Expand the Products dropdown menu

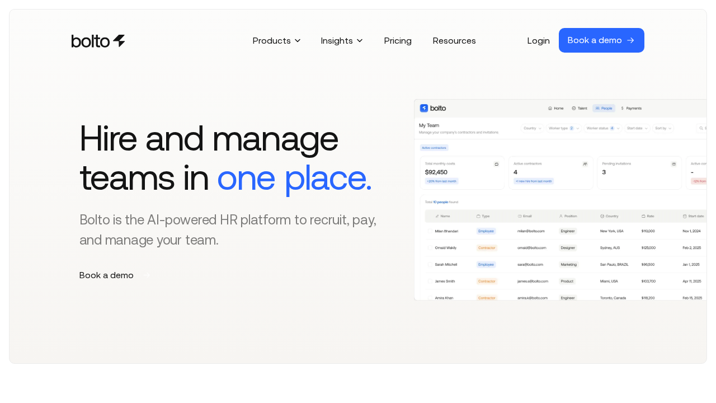276,40
